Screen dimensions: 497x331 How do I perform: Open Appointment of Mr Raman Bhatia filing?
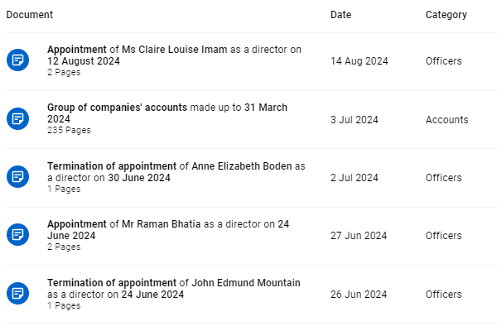click(168, 230)
